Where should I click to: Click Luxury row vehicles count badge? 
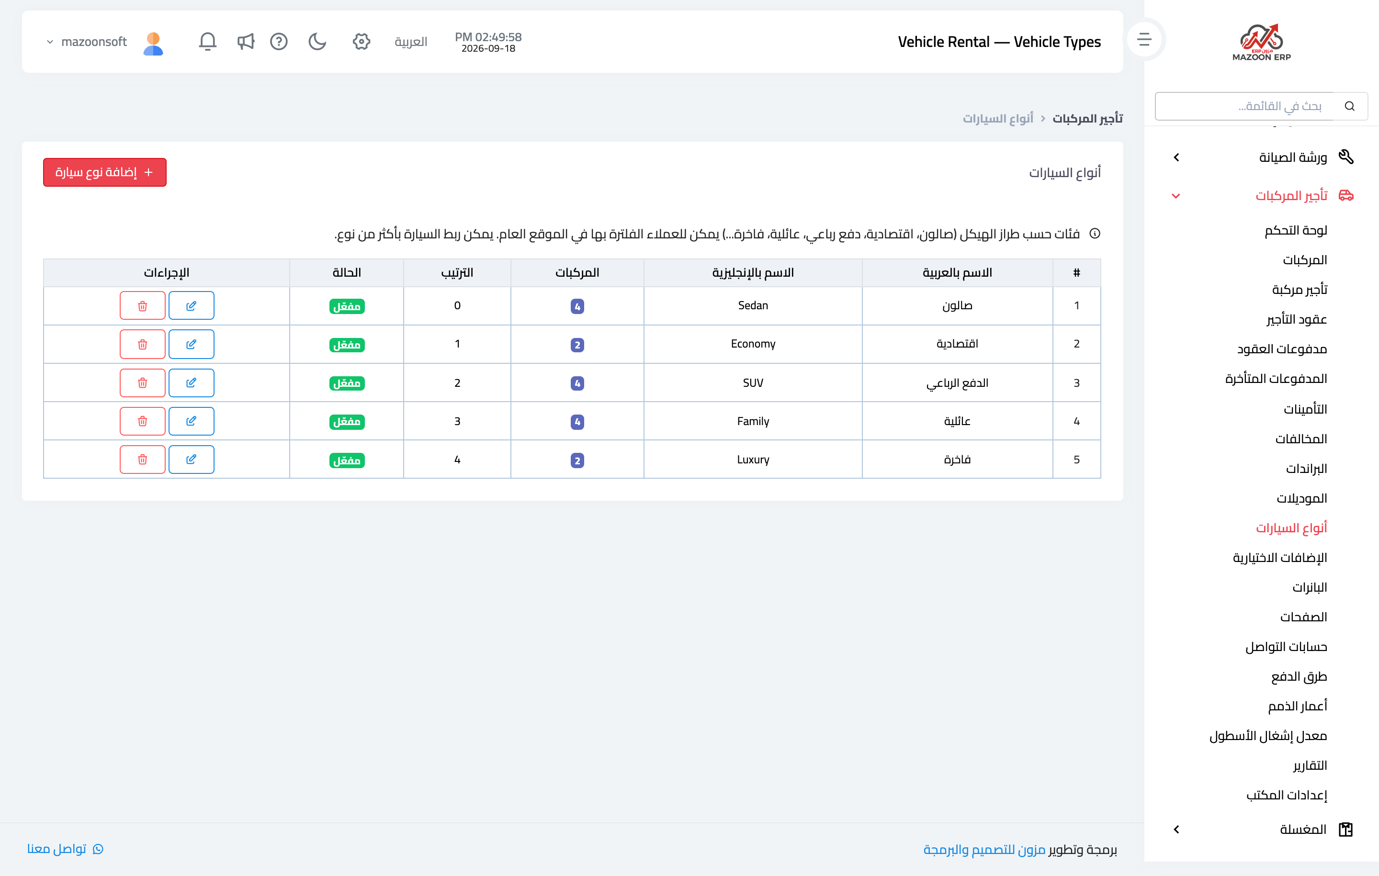tap(577, 460)
